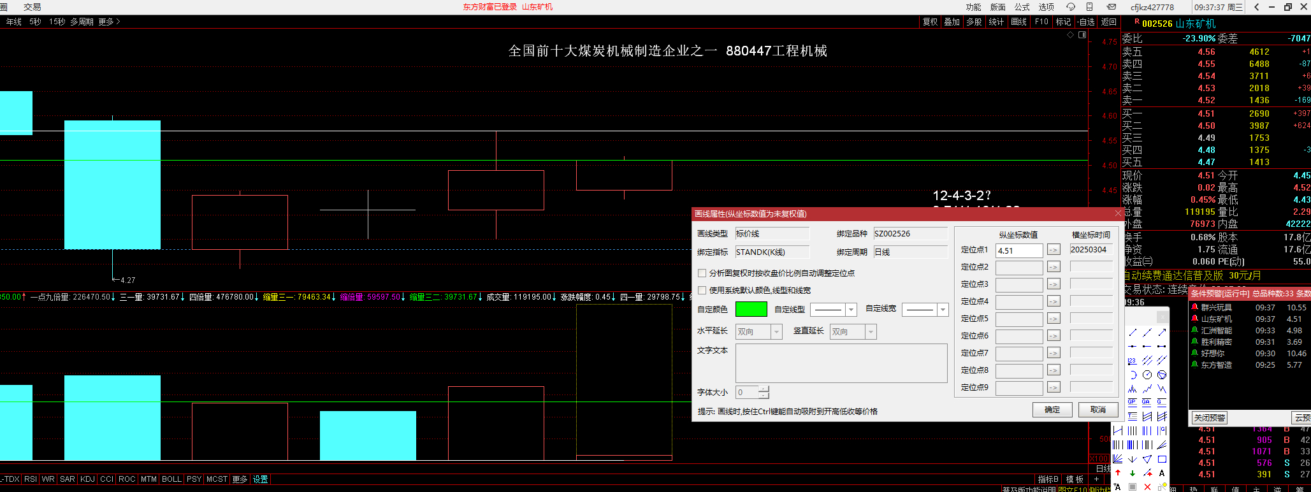This screenshot has width=1311, height=492.
Task: Open the 竖直延长 dropdown
Action: (x=870, y=332)
